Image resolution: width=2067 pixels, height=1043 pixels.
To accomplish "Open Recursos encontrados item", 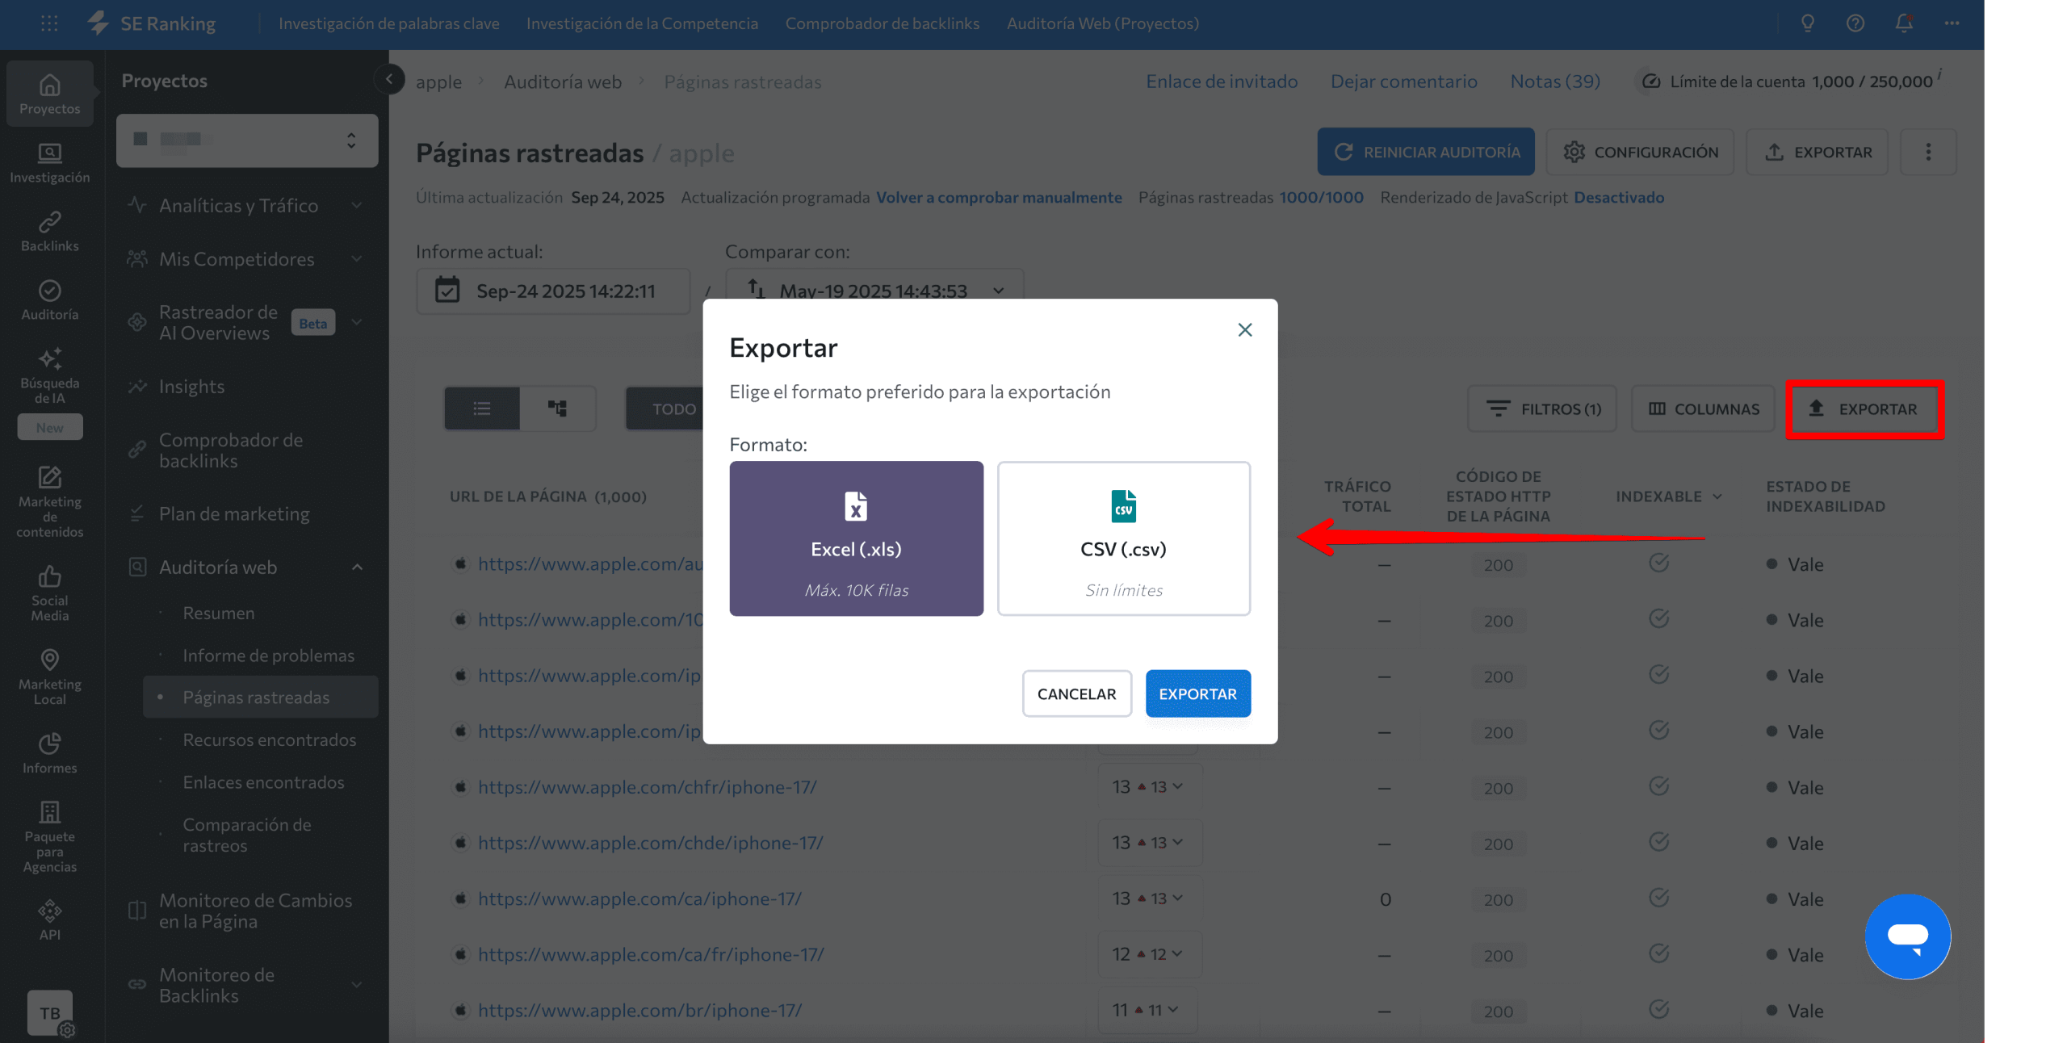I will pos(270,739).
